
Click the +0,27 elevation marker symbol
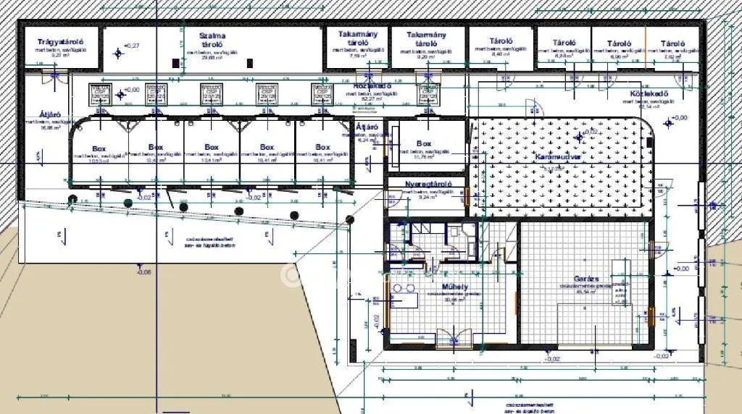(x=118, y=53)
